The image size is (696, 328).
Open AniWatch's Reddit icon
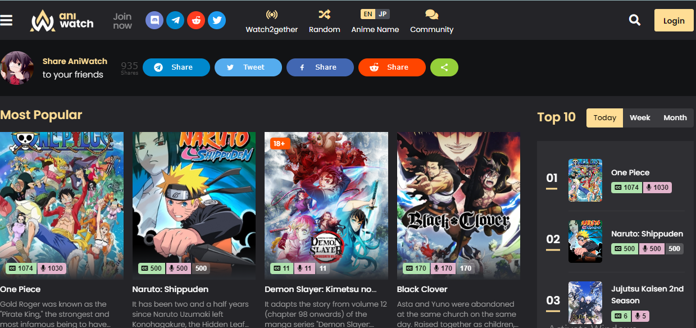point(195,20)
